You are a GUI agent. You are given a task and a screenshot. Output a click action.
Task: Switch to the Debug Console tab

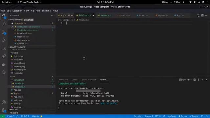point(89,80)
